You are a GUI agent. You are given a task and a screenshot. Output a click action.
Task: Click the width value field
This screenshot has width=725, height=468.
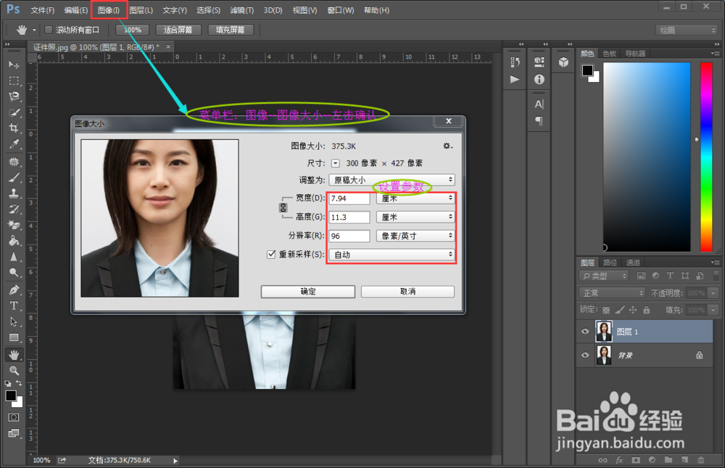(x=349, y=198)
